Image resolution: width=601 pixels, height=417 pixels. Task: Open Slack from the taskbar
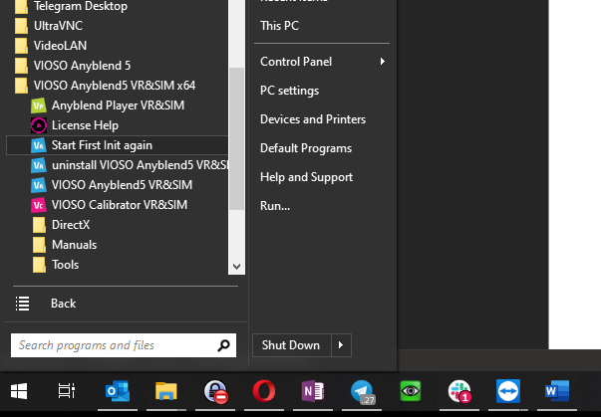[459, 392]
